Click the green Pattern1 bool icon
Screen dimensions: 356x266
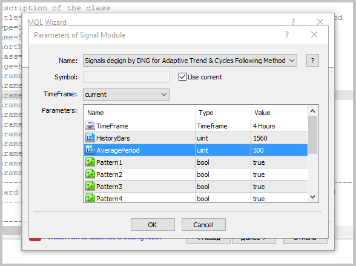tap(90, 162)
